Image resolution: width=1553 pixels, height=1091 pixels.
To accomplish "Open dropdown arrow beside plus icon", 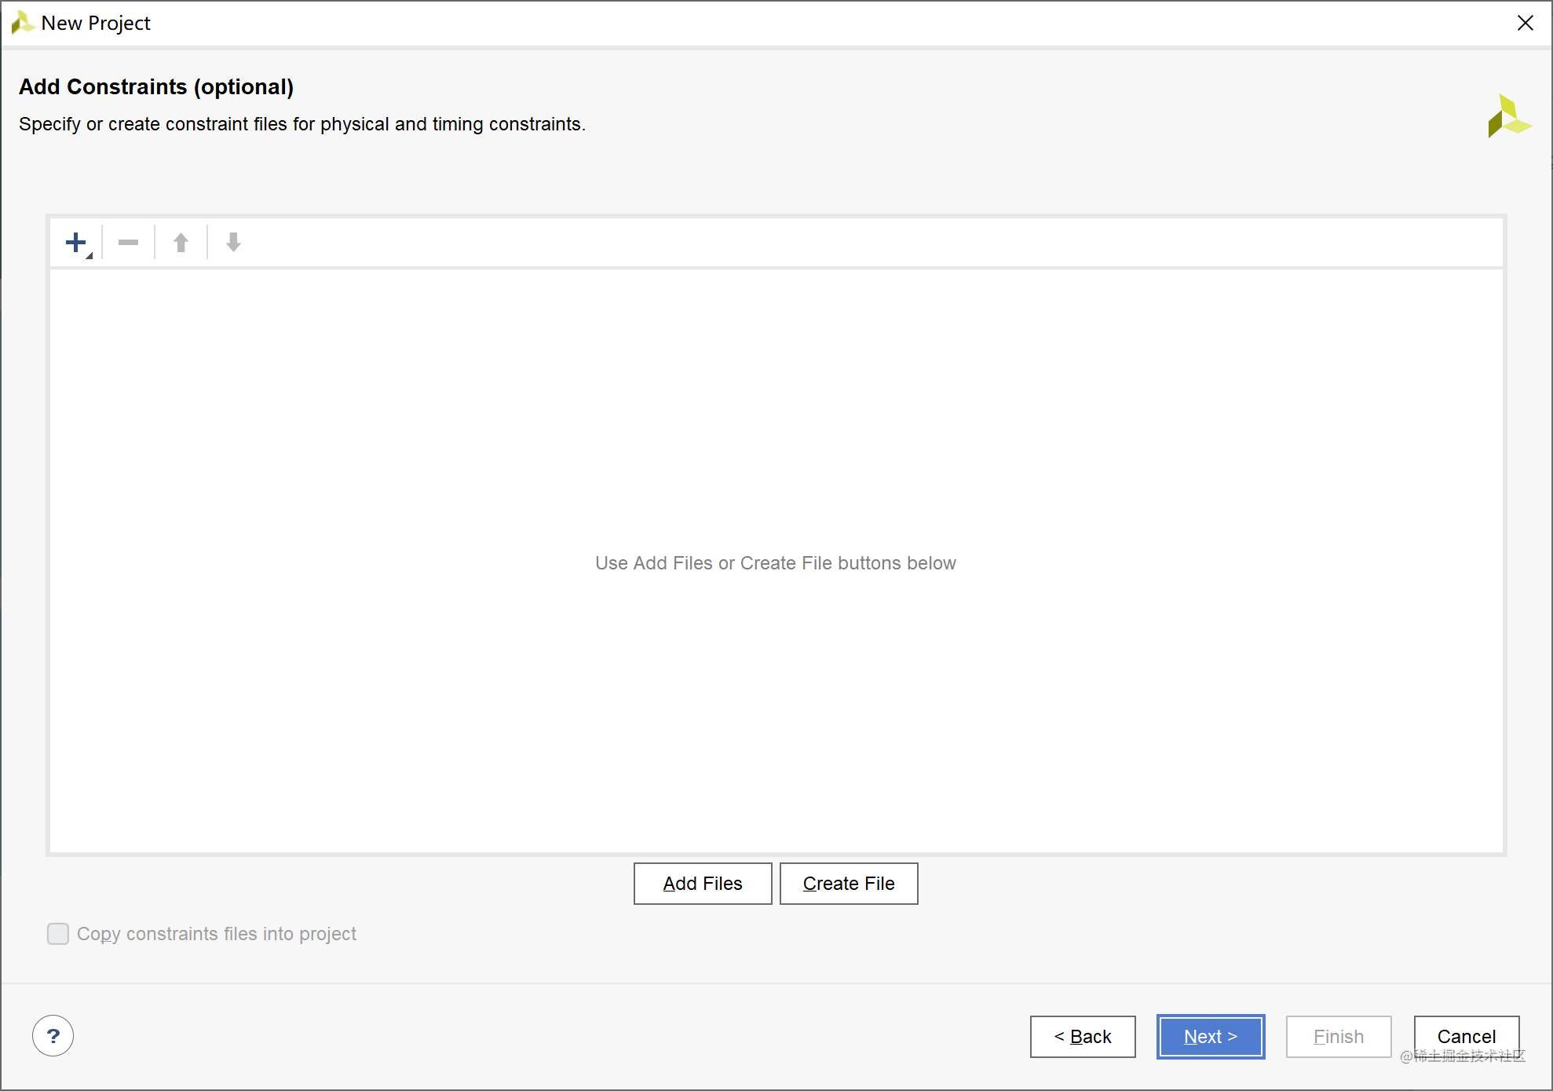I will click(x=90, y=255).
